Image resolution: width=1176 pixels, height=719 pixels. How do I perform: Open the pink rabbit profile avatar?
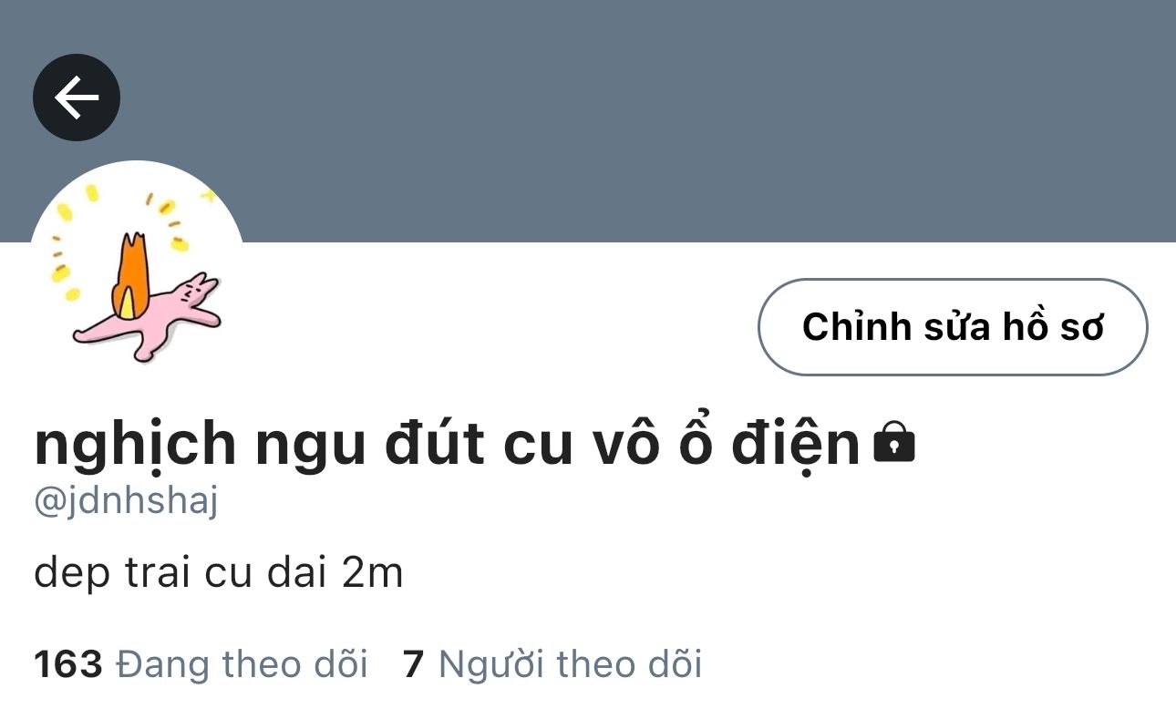click(x=138, y=267)
